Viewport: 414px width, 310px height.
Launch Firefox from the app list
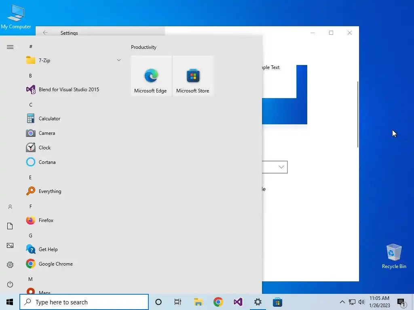coord(74,220)
